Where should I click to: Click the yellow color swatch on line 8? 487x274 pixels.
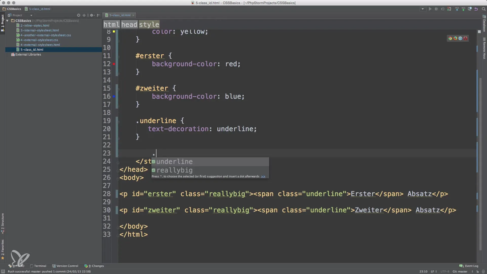[x=114, y=31]
